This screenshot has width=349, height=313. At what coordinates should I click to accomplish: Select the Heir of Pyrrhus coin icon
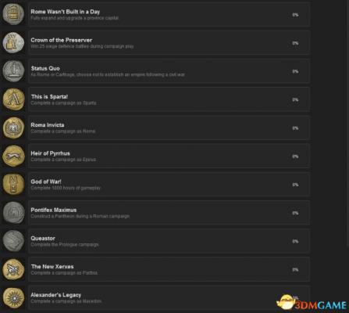13,156
